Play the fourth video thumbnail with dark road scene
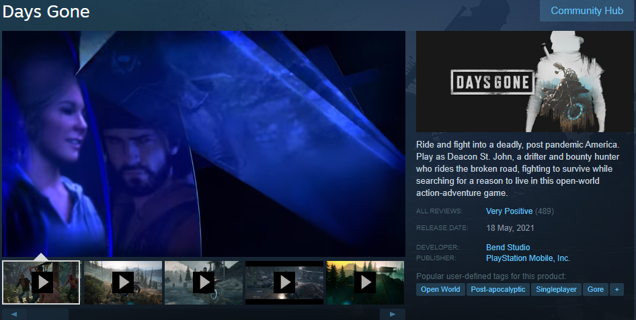 (x=284, y=282)
